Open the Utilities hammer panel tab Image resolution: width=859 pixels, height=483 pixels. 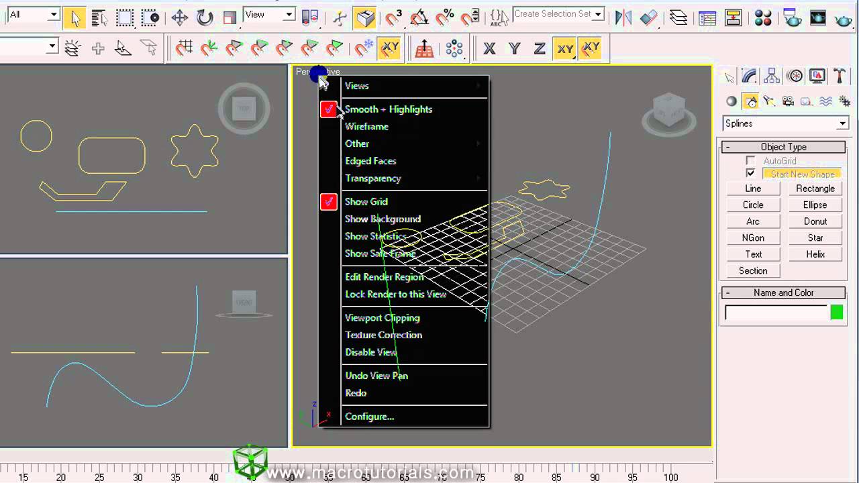pos(839,76)
